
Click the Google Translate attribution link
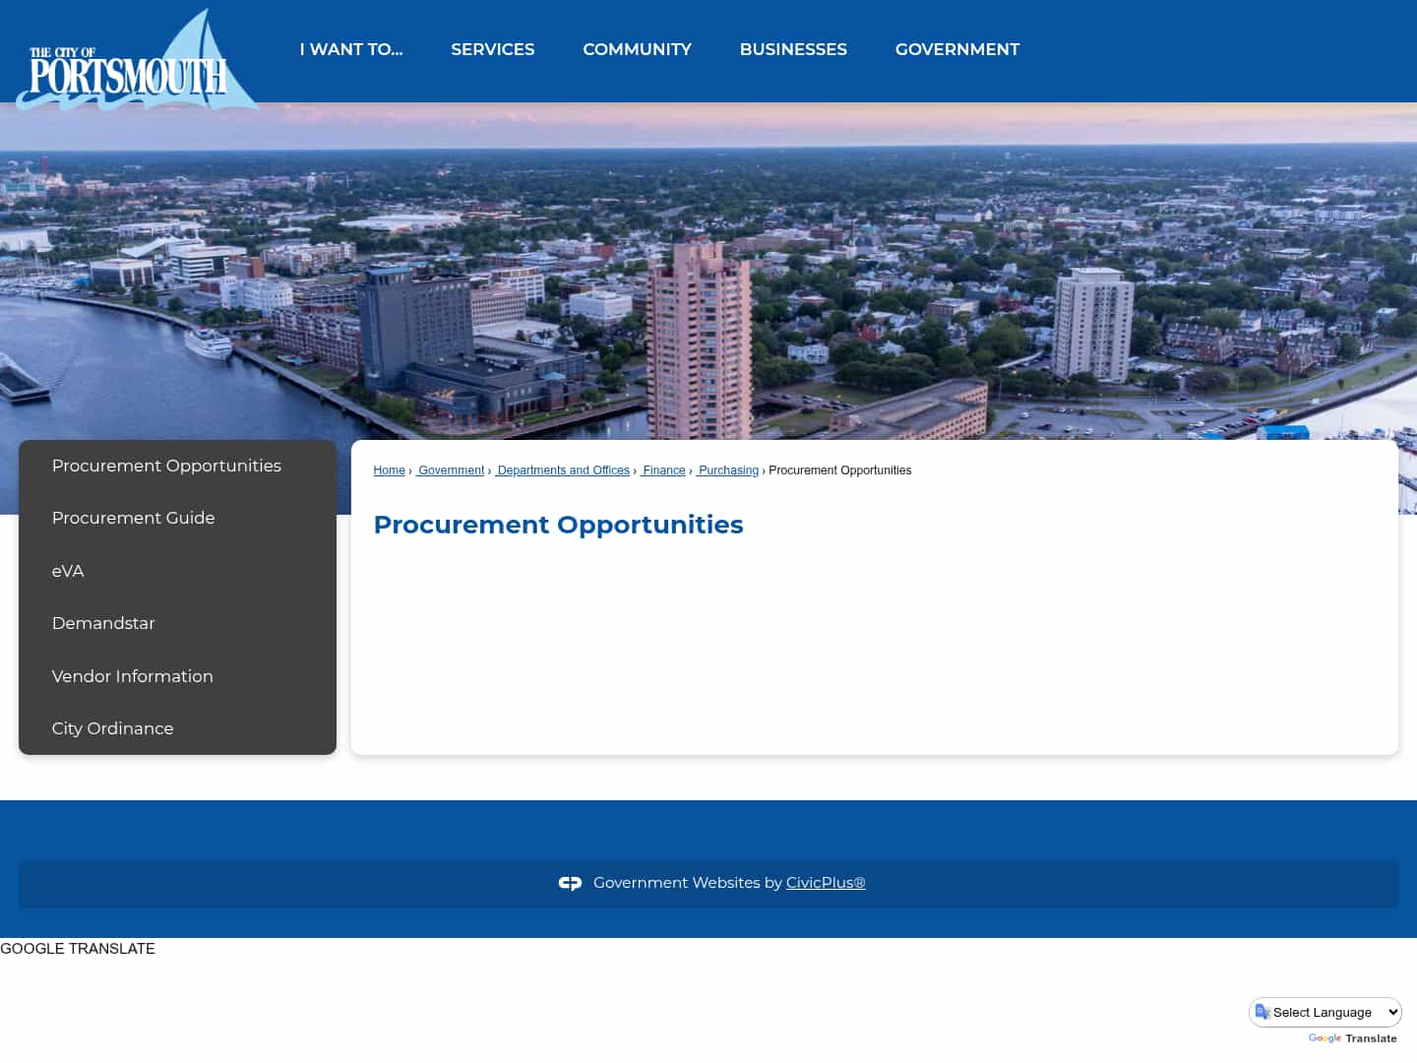[x=1352, y=1038]
